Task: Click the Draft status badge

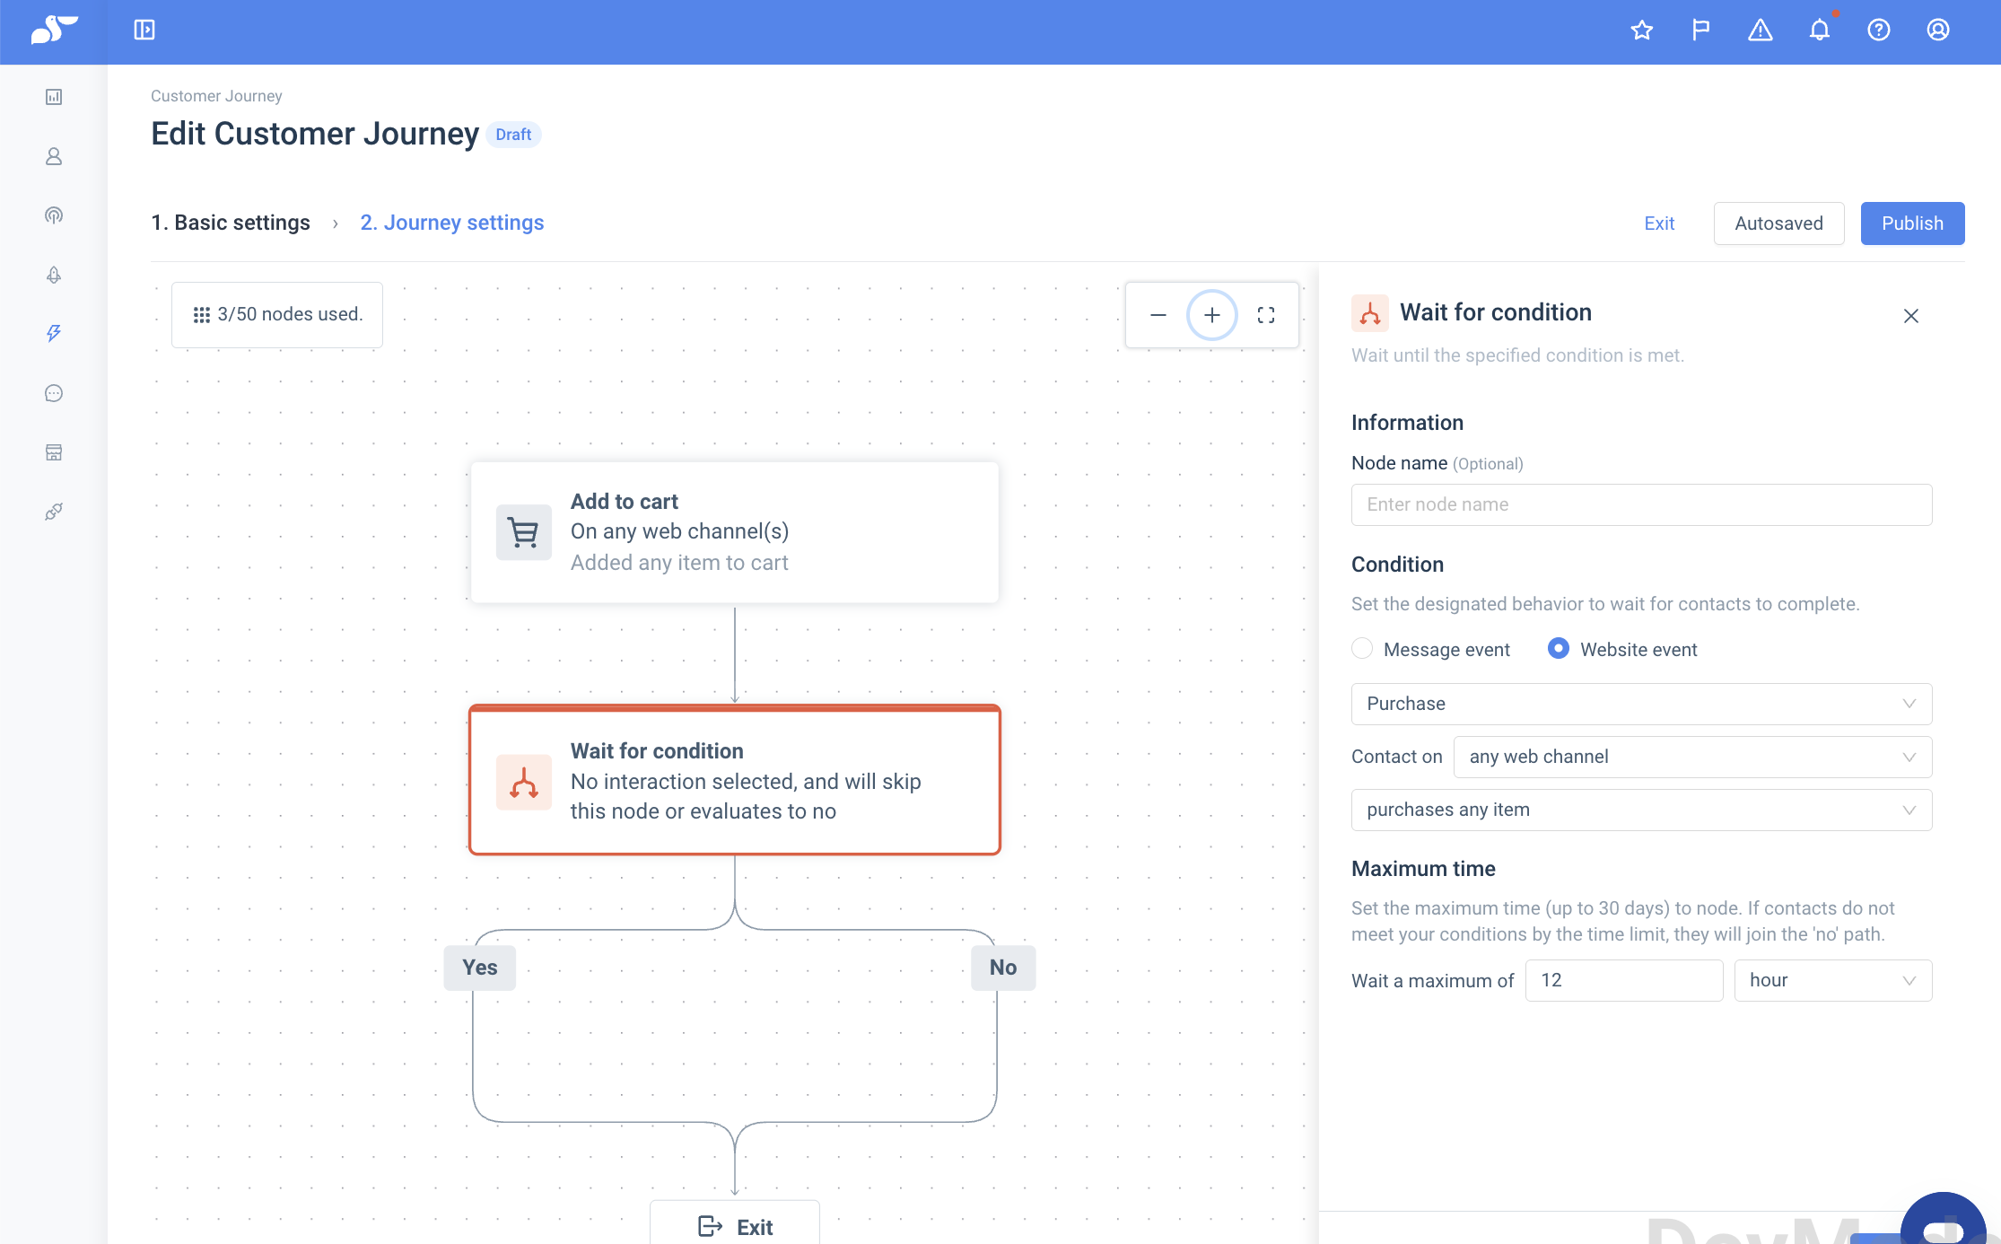Action: point(513,135)
